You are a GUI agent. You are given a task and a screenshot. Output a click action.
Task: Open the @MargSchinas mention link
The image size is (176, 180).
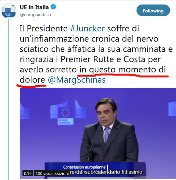[77, 80]
